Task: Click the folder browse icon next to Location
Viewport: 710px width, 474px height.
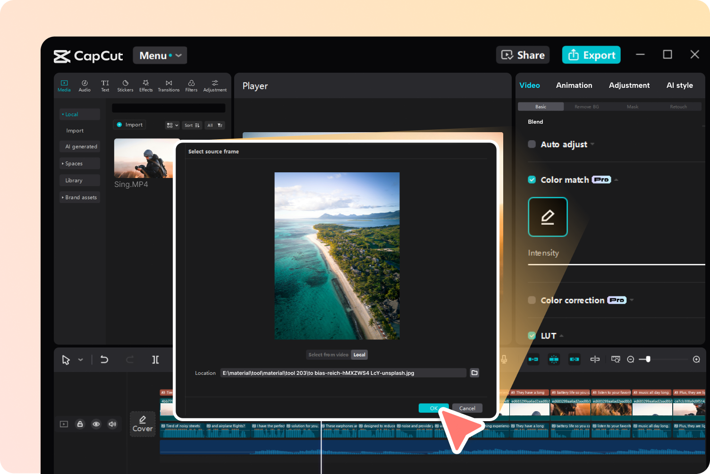Action: [474, 372]
